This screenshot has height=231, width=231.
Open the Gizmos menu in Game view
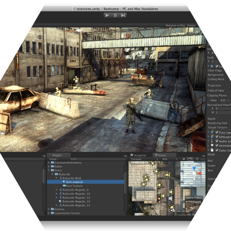[191, 25]
